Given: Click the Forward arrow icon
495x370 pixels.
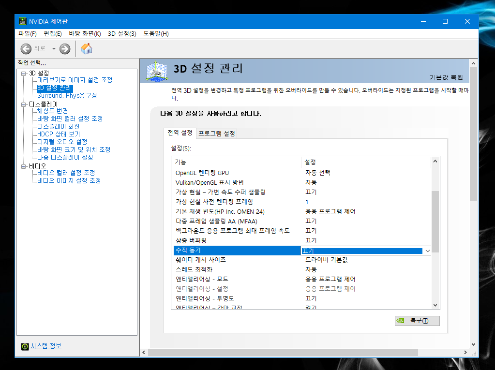Looking at the screenshot, I should 65,49.
